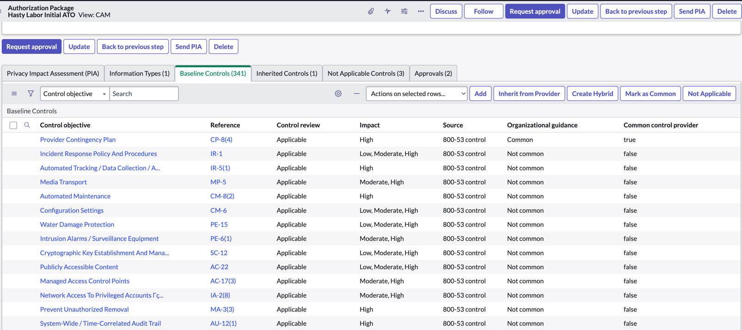Screen dimensions: 742x330
Task: Open the Actions on selected rows dropdown
Action: (417, 94)
